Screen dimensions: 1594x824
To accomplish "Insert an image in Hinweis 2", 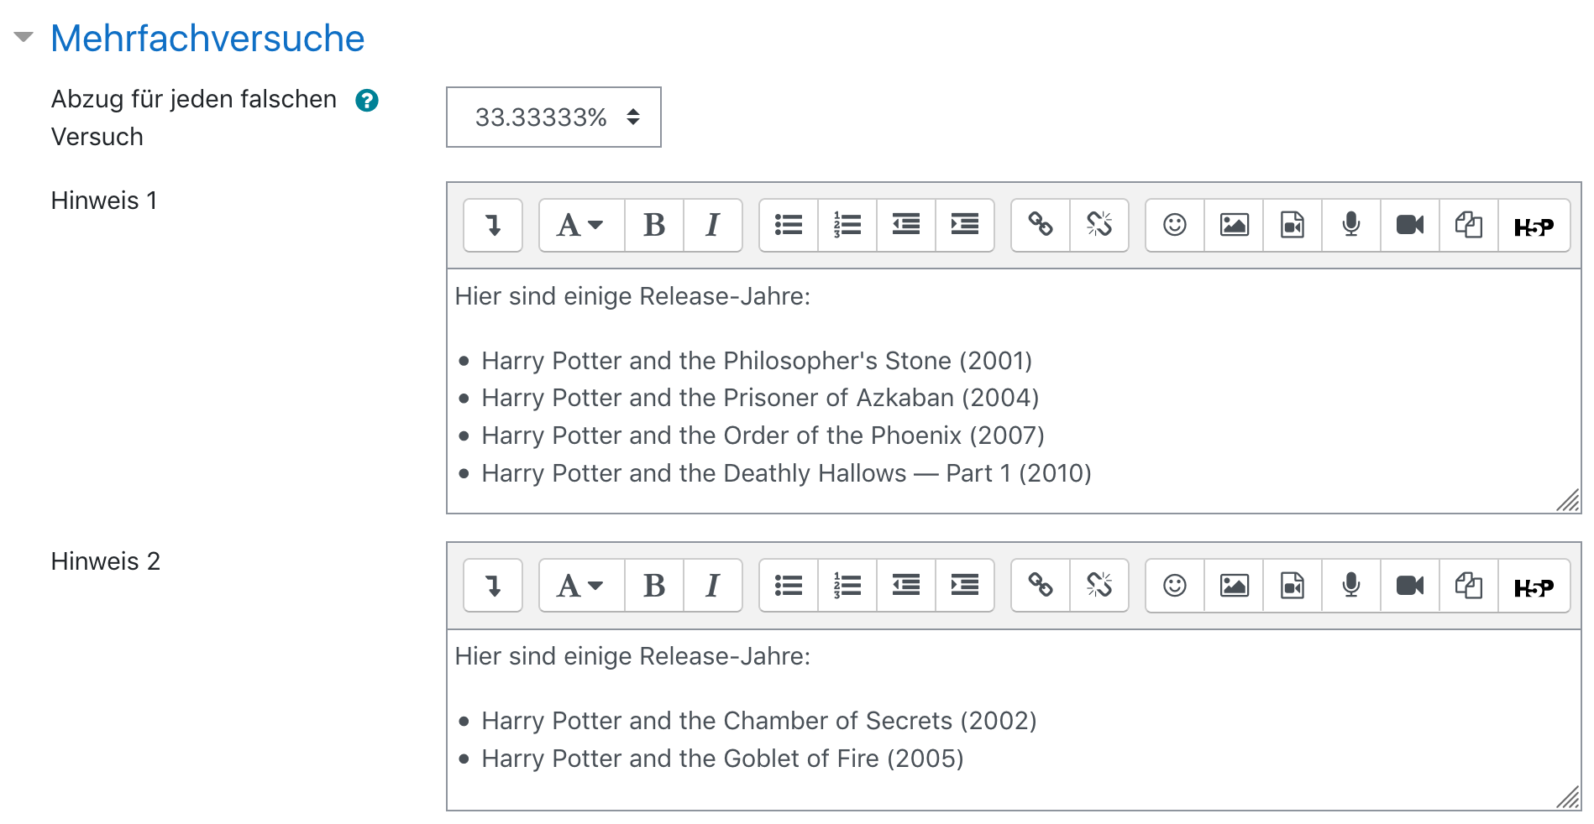I will click(1233, 585).
